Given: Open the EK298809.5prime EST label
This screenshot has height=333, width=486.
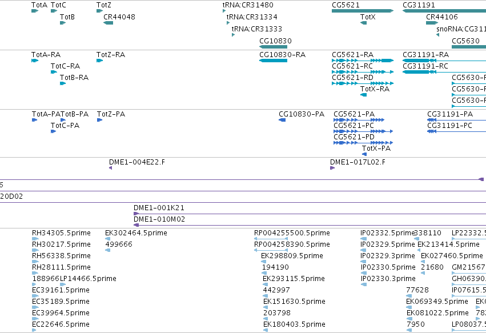Looking at the screenshot, I should [292, 256].
